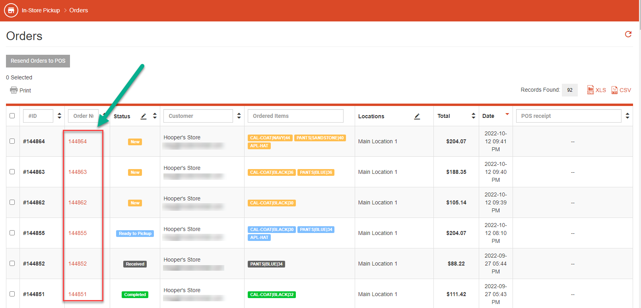Screen dimensions: 641x308
Task: Click the Print label
Action: pyautogui.click(x=25, y=90)
